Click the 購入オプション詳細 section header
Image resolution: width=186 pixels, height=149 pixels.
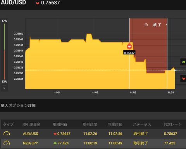coord(18,105)
